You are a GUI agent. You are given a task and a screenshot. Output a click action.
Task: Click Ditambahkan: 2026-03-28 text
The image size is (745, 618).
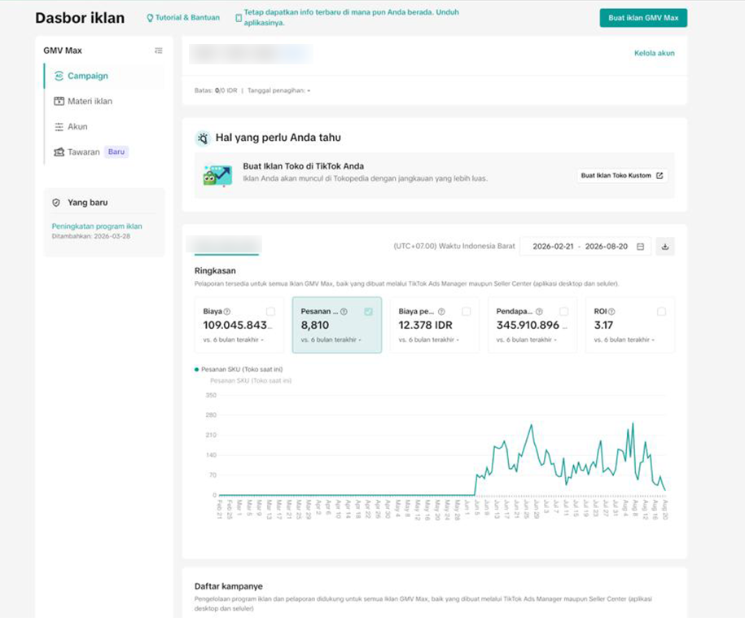tap(90, 236)
